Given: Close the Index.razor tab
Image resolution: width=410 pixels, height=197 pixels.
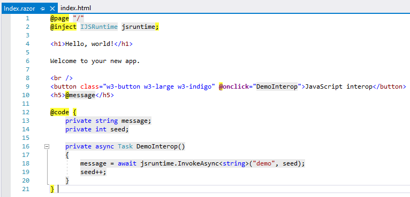Looking at the screenshot, I should click(x=52, y=9).
